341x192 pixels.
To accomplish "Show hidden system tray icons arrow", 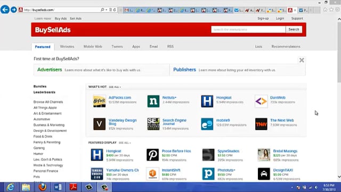I will tap(292, 187).
